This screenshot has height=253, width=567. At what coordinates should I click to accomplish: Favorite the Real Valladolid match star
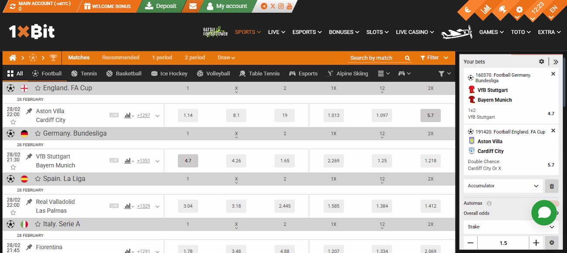coord(13,213)
